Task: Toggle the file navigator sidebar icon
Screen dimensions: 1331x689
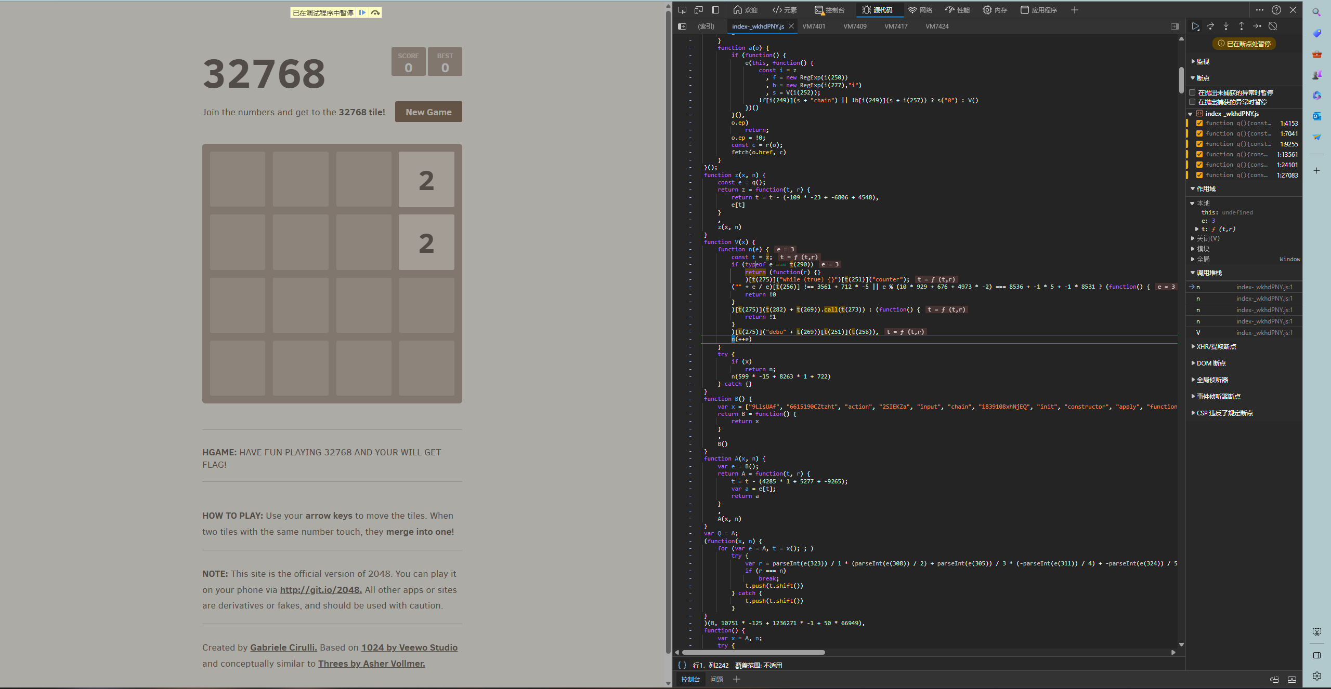Action: point(682,26)
